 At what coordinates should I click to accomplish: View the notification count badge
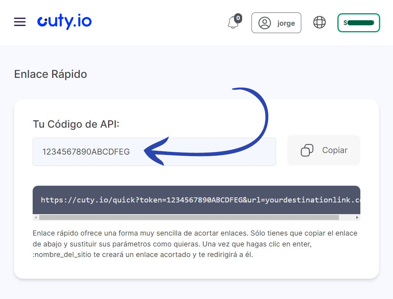coord(239,18)
